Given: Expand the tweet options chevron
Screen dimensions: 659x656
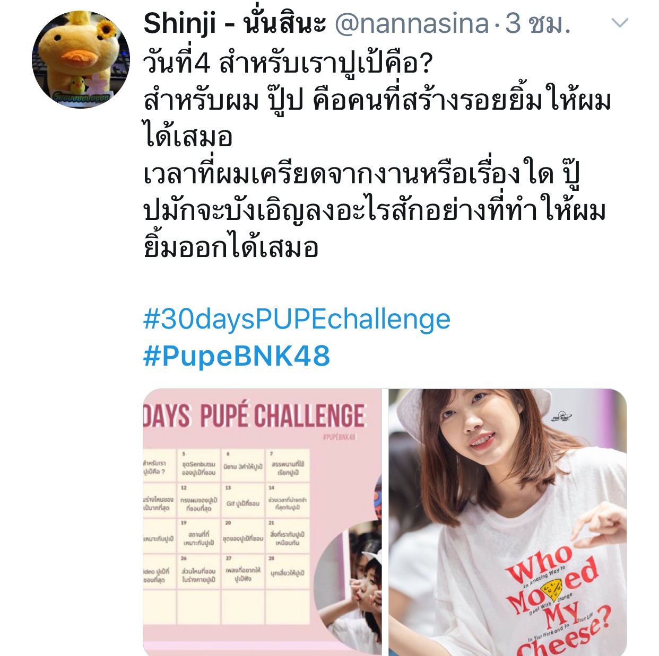Looking at the screenshot, I should [620, 23].
